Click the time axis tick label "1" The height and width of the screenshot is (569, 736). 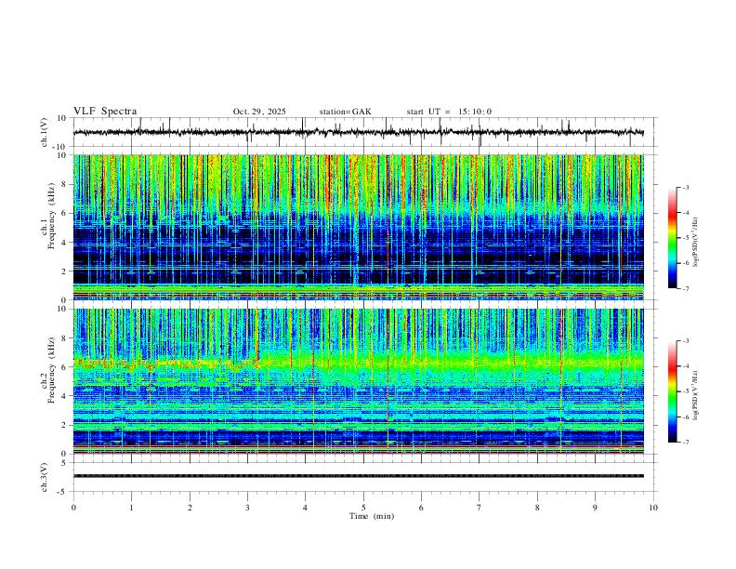pyautogui.click(x=131, y=508)
